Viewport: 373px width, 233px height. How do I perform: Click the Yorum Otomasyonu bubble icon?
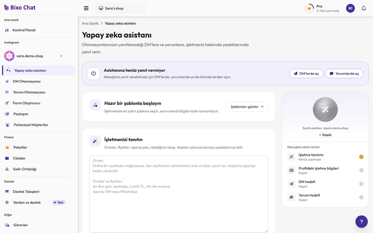click(x=7, y=92)
